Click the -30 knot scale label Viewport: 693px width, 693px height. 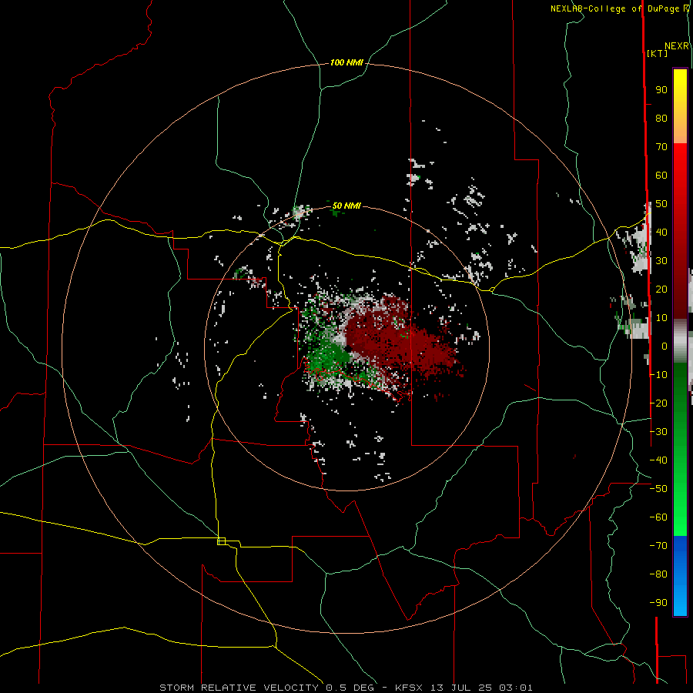[x=658, y=432]
